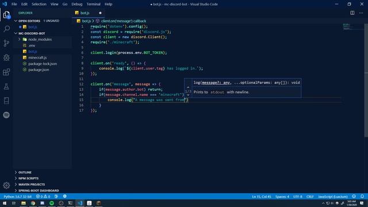Open the Edit menu
The width and height of the screenshot is (368, 207).
[24, 4]
